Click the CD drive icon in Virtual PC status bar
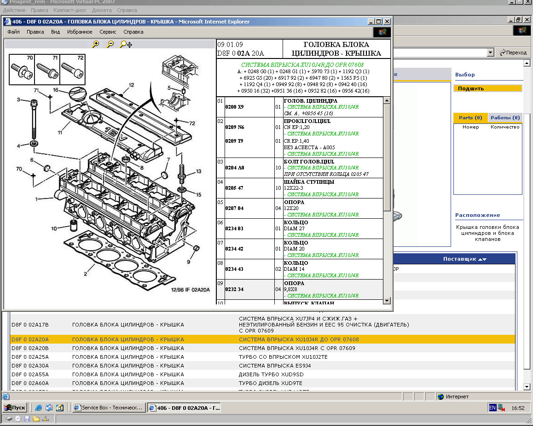The height and width of the screenshot is (426, 533). point(18,419)
